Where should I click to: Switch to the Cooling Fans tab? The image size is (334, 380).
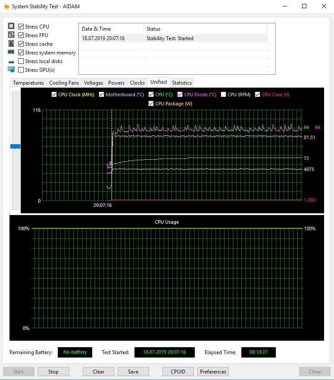[64, 82]
